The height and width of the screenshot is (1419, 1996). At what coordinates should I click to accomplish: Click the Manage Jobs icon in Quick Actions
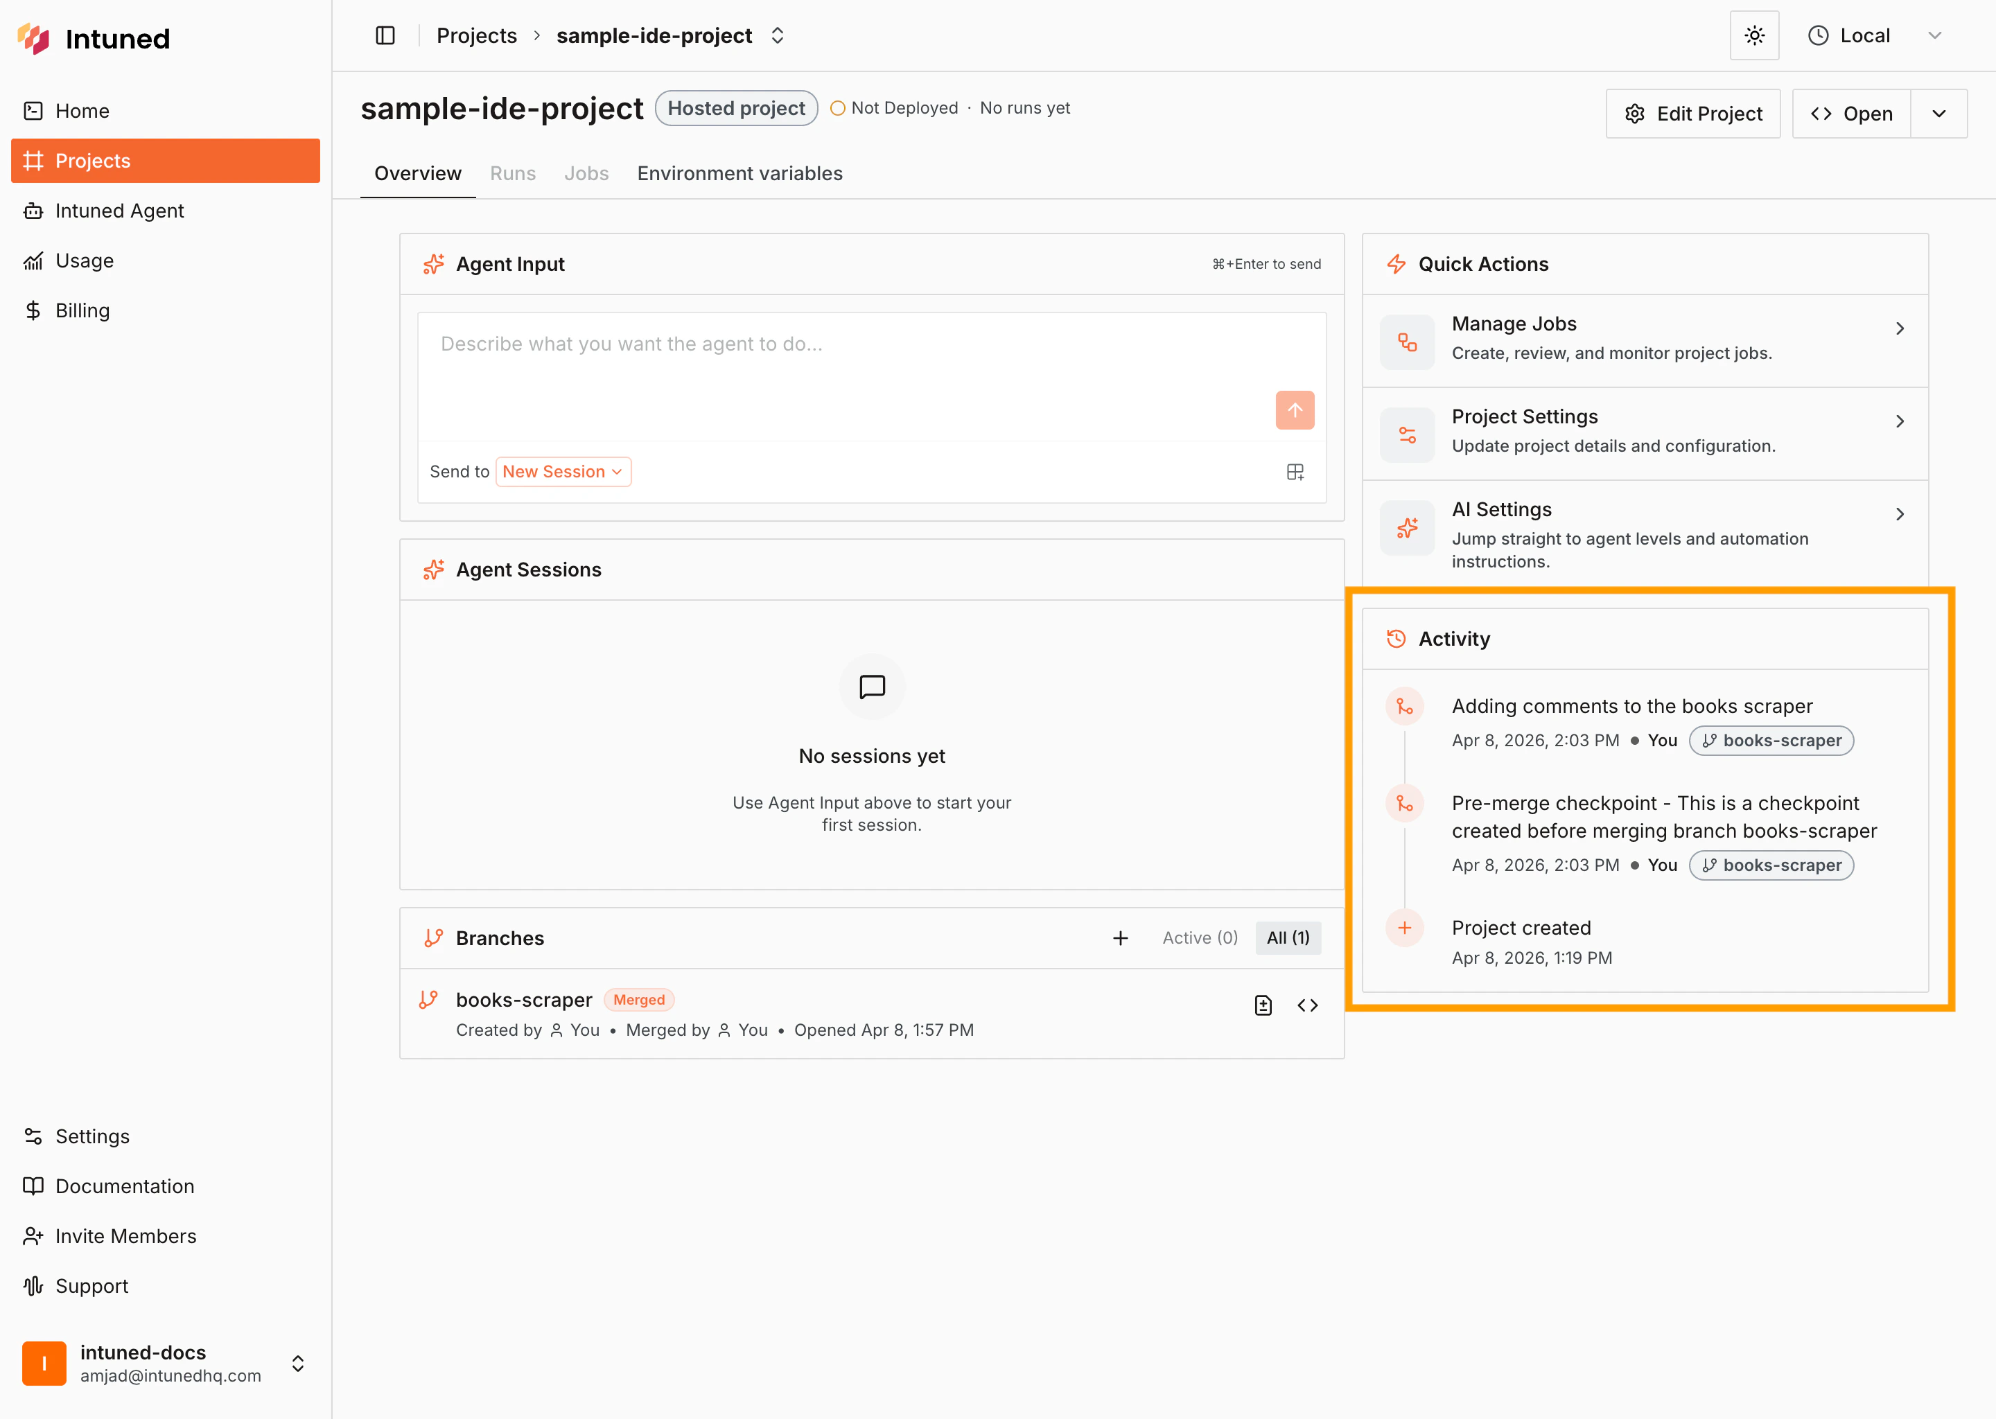(x=1407, y=342)
